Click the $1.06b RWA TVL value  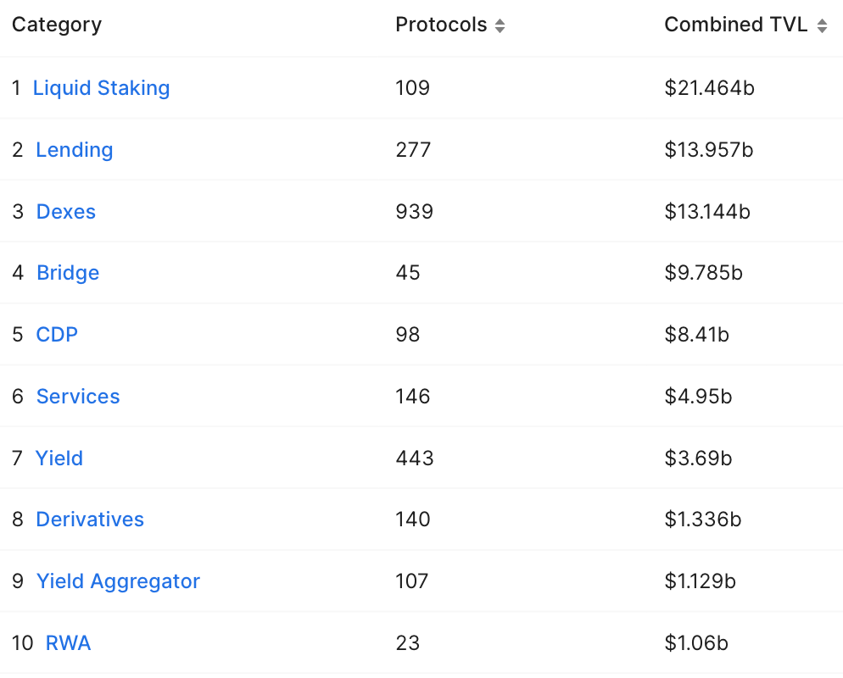tap(696, 643)
